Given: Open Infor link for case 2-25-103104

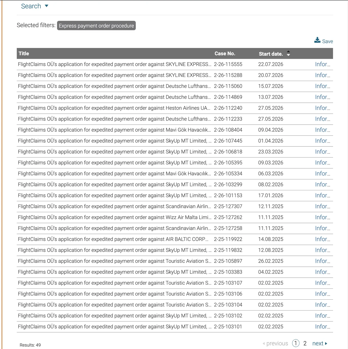Looking at the screenshot, I should (322, 304).
